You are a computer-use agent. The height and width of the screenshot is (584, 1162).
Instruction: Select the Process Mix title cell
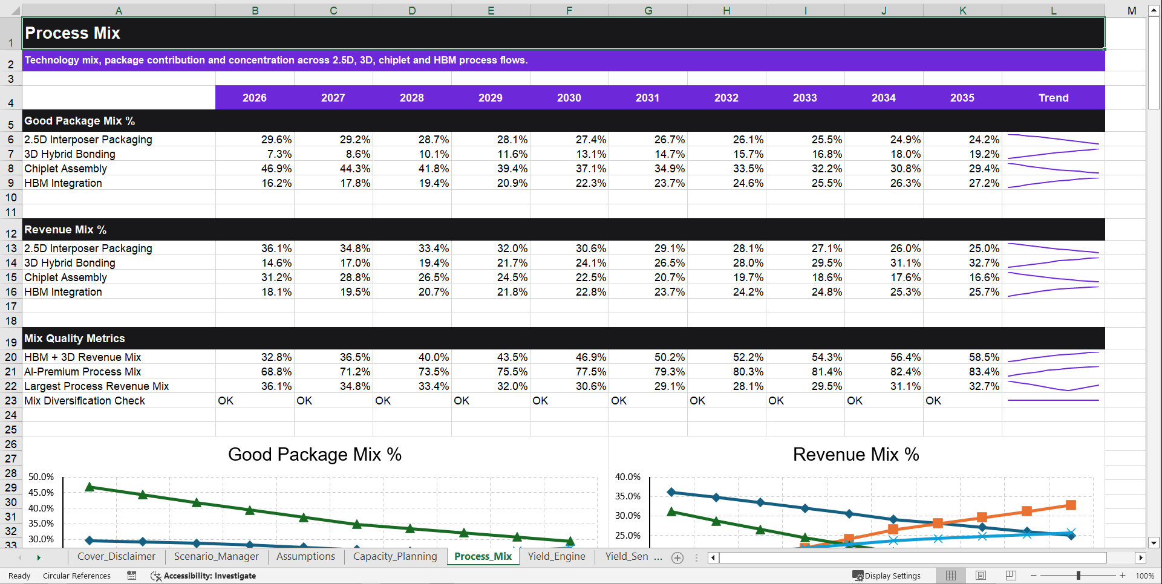(x=563, y=33)
